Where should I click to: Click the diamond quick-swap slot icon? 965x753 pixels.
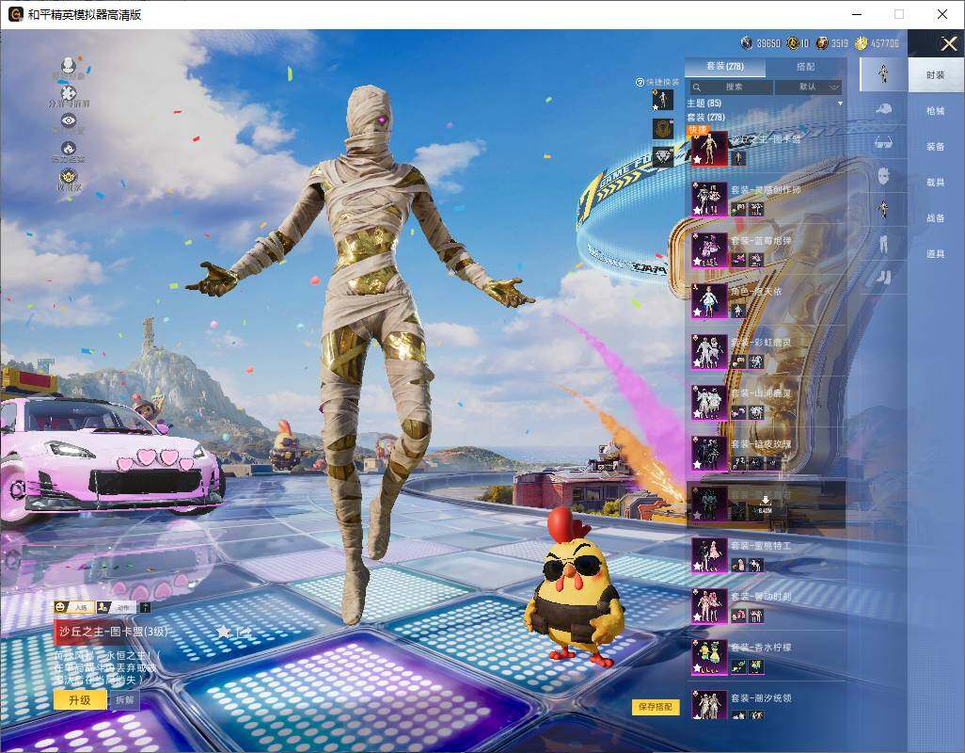[x=663, y=157]
